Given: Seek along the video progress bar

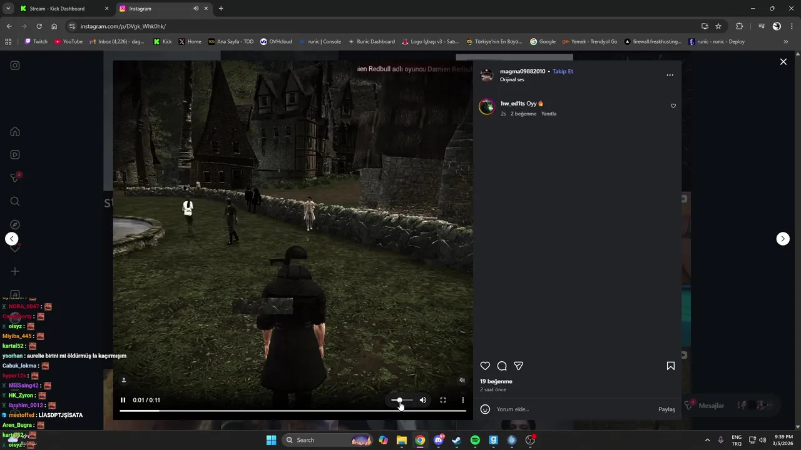Looking at the screenshot, I should tap(293, 411).
